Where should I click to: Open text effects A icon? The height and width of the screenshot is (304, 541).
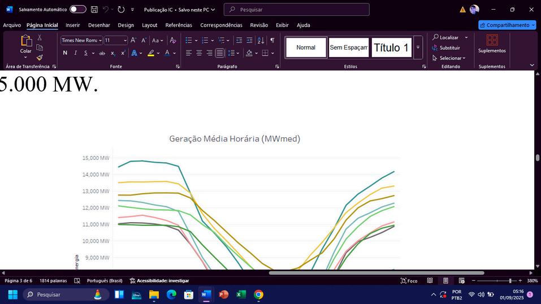tap(134, 53)
